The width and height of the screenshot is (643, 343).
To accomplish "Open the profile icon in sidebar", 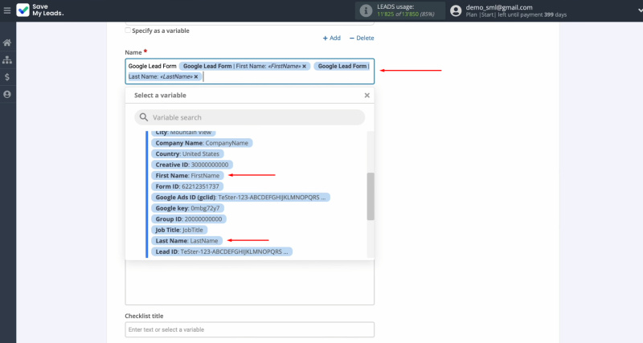I will click(7, 94).
